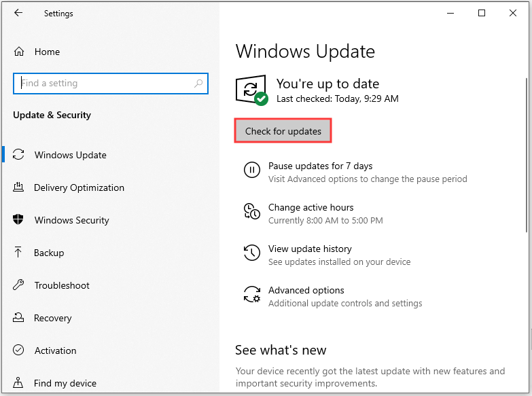Click the Windows Update sync icon in sidebar

click(x=18, y=154)
